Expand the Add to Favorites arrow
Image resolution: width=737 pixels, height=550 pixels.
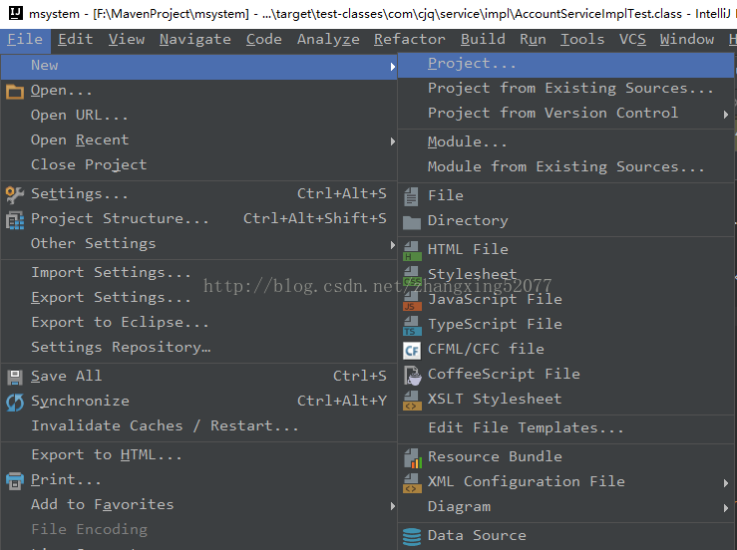(393, 506)
